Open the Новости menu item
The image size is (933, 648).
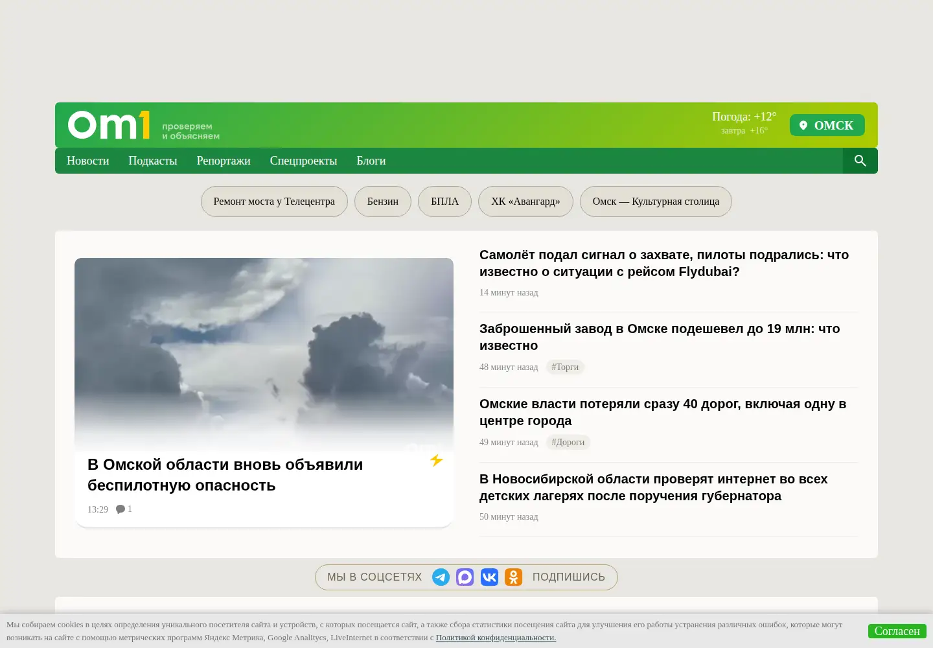click(87, 161)
